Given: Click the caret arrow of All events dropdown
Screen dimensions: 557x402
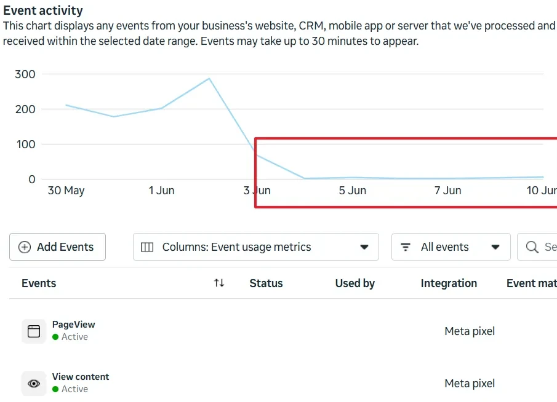Looking at the screenshot, I should [495, 247].
